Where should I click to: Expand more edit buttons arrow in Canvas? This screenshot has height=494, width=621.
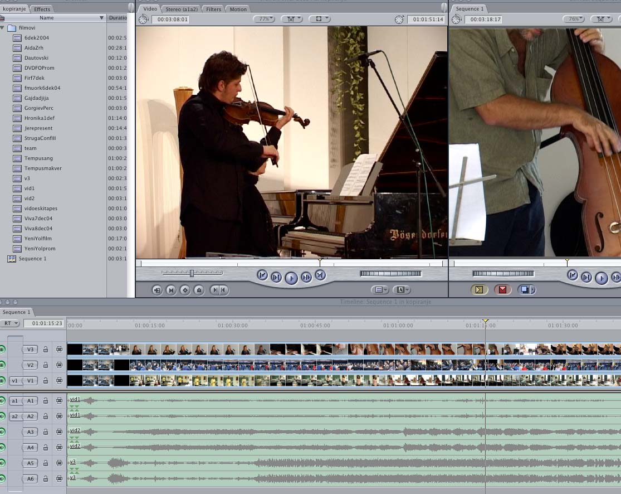533,290
